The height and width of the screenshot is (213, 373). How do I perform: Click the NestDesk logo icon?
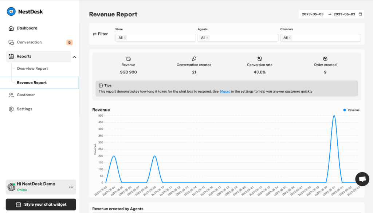tap(11, 11)
